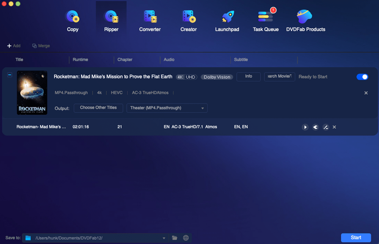The width and height of the screenshot is (379, 244).
Task: Open the Creator module
Action: point(189,21)
